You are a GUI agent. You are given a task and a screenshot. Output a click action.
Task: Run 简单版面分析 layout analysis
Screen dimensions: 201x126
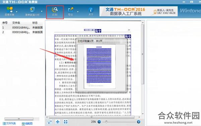click(x=32, y=11)
